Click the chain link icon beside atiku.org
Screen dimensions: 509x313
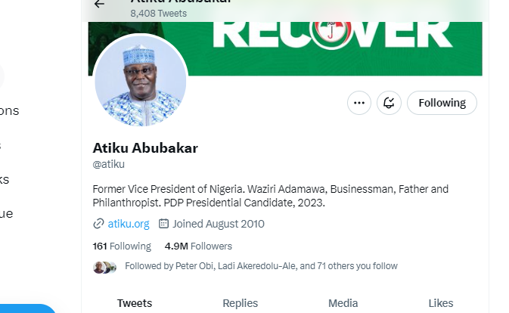click(x=98, y=224)
